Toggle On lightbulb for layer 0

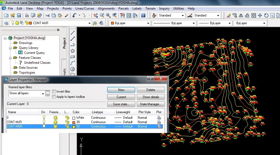click(44, 118)
